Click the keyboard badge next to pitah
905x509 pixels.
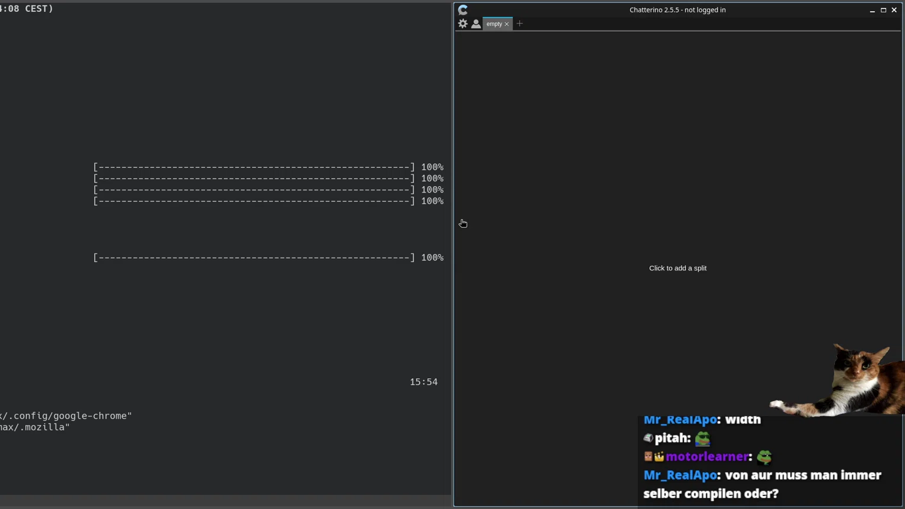point(648,439)
